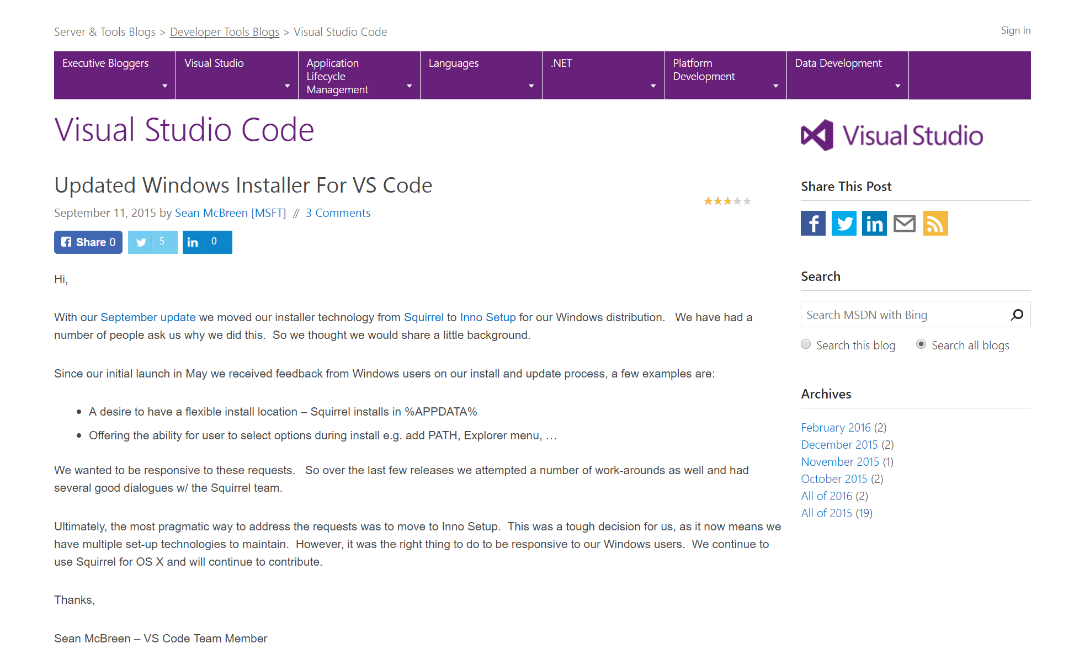Click the search magnifier icon
This screenshot has width=1090, height=670.
coord(1017,315)
